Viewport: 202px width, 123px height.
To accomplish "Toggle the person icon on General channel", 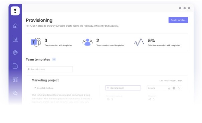I will point(179,88).
